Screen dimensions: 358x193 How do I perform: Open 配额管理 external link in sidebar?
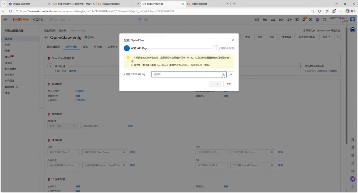point(12,87)
